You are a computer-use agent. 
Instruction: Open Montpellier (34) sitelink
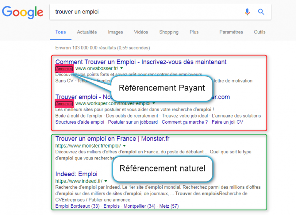(x=140, y=206)
